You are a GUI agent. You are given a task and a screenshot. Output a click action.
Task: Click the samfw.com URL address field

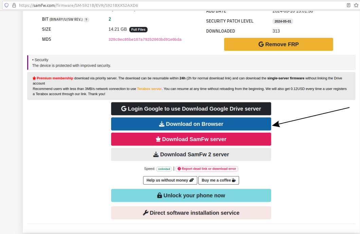181,5
